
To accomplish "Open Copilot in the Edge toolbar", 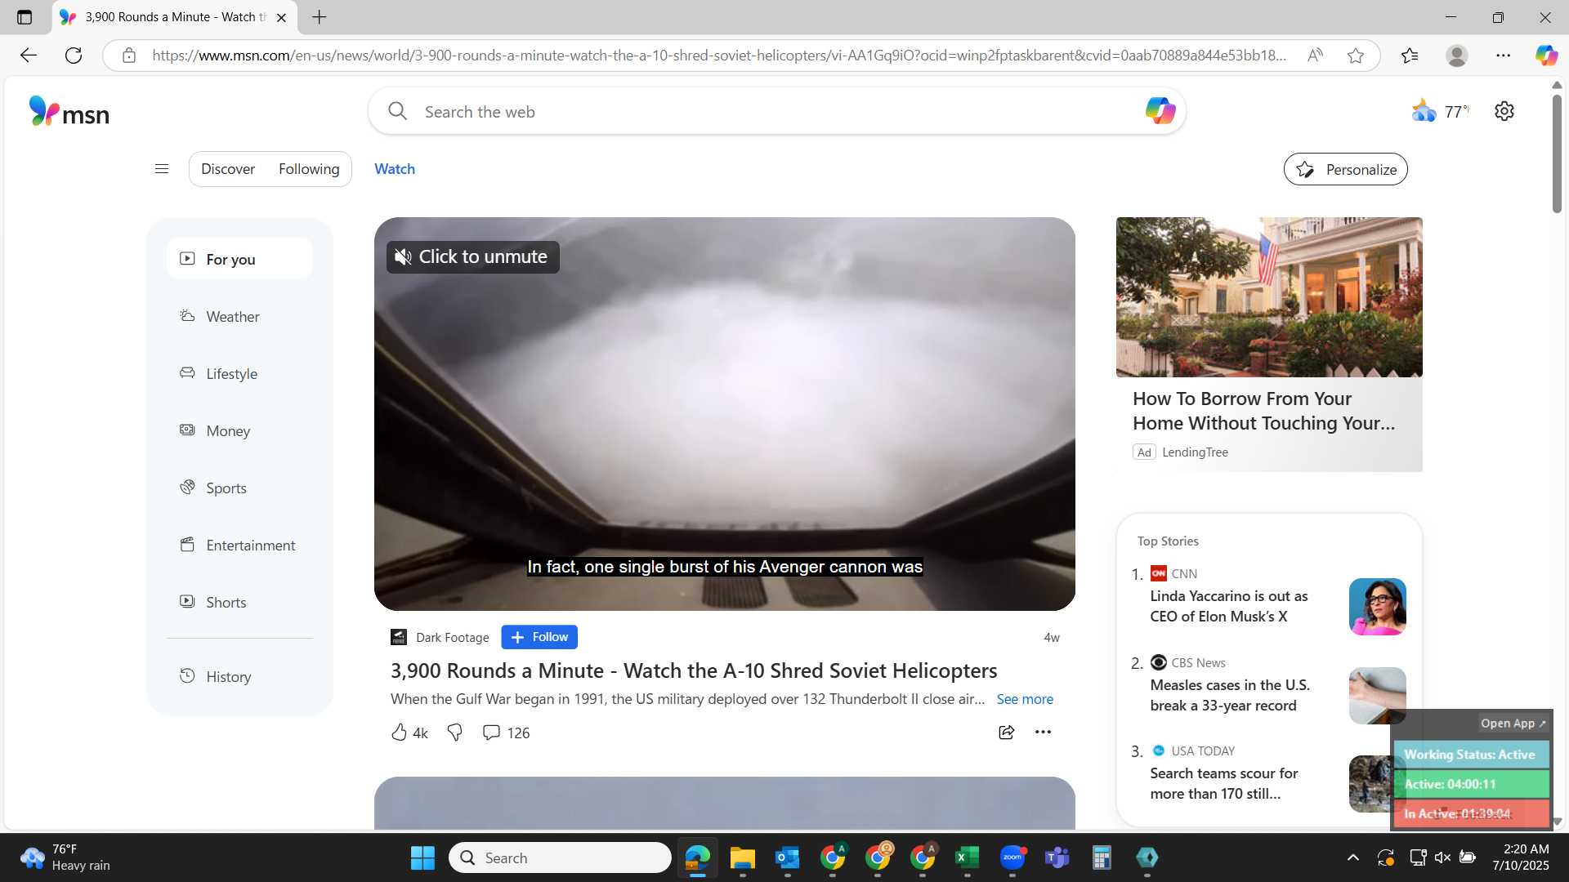I will click(x=1546, y=56).
